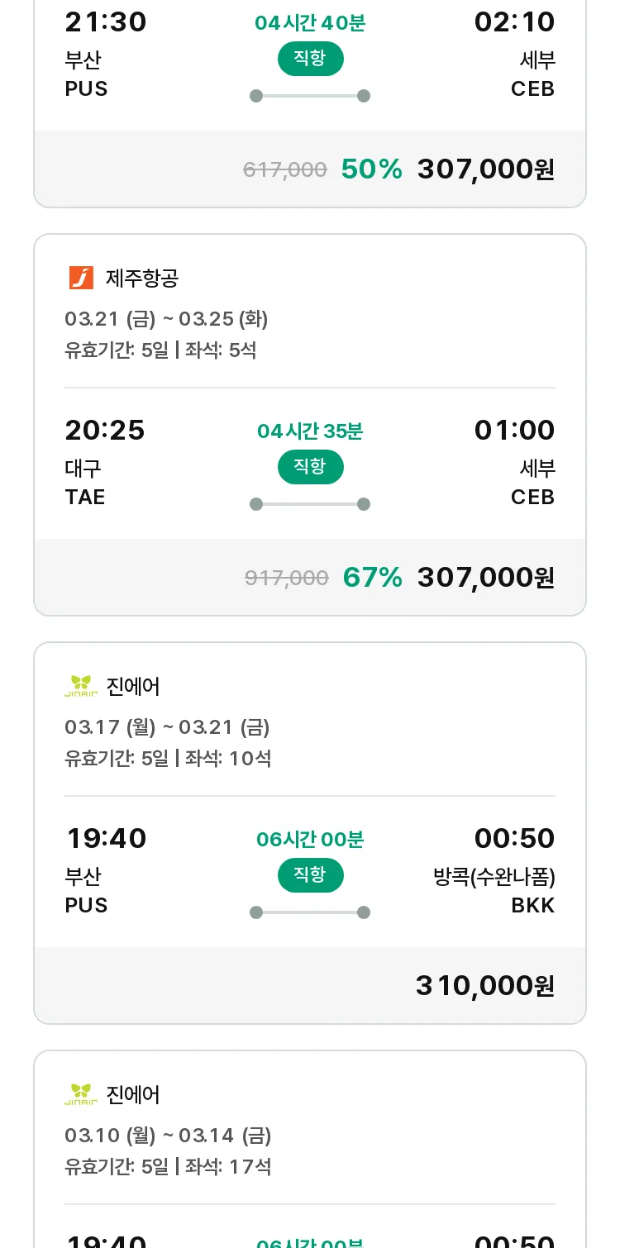Click the Jin Air logo on Bangkok 03.17 card
The image size is (620, 1248).
pyautogui.click(x=81, y=686)
